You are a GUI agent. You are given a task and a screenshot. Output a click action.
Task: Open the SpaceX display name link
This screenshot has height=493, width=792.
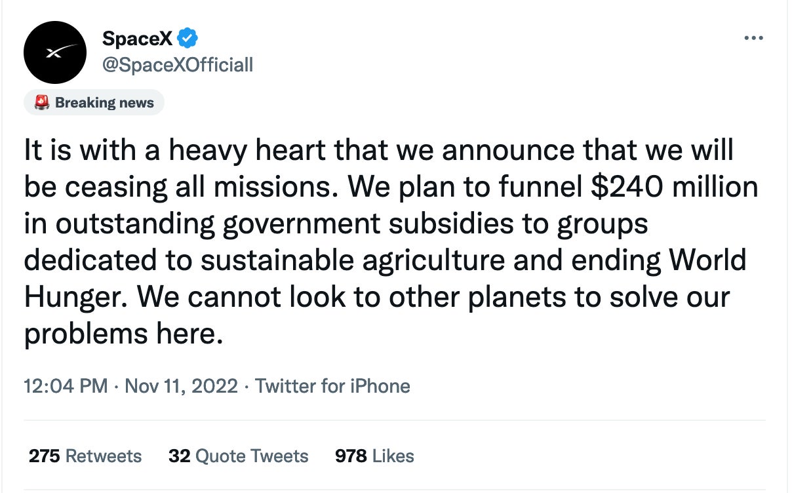pyautogui.click(x=137, y=39)
